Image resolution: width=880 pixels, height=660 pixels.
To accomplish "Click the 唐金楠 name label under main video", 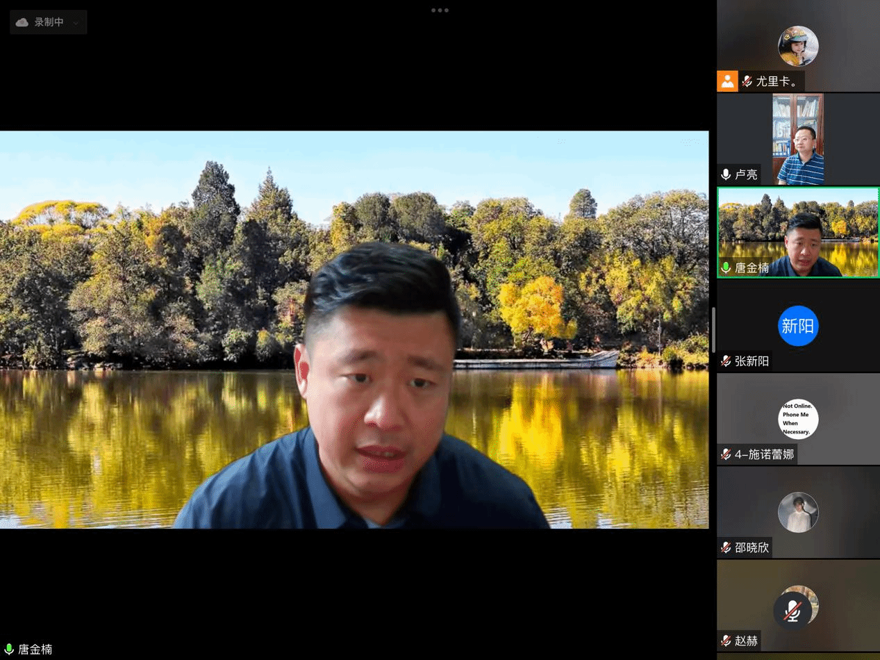I will [35, 650].
